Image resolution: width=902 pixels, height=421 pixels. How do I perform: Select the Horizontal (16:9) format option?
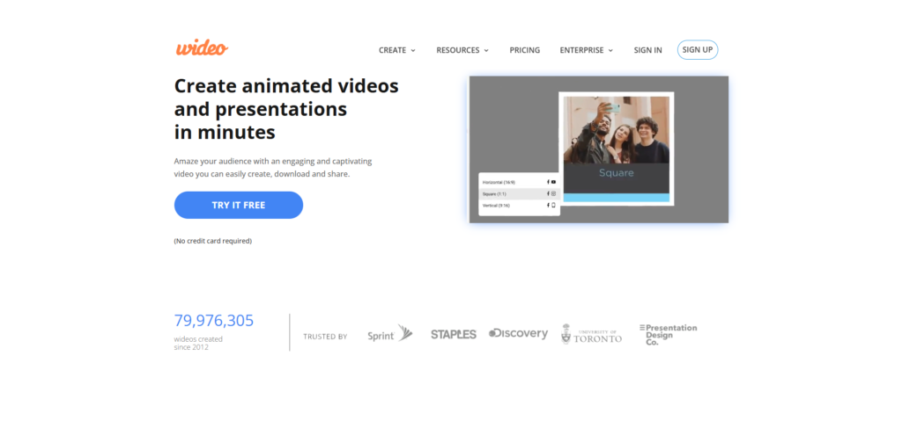pyautogui.click(x=499, y=182)
